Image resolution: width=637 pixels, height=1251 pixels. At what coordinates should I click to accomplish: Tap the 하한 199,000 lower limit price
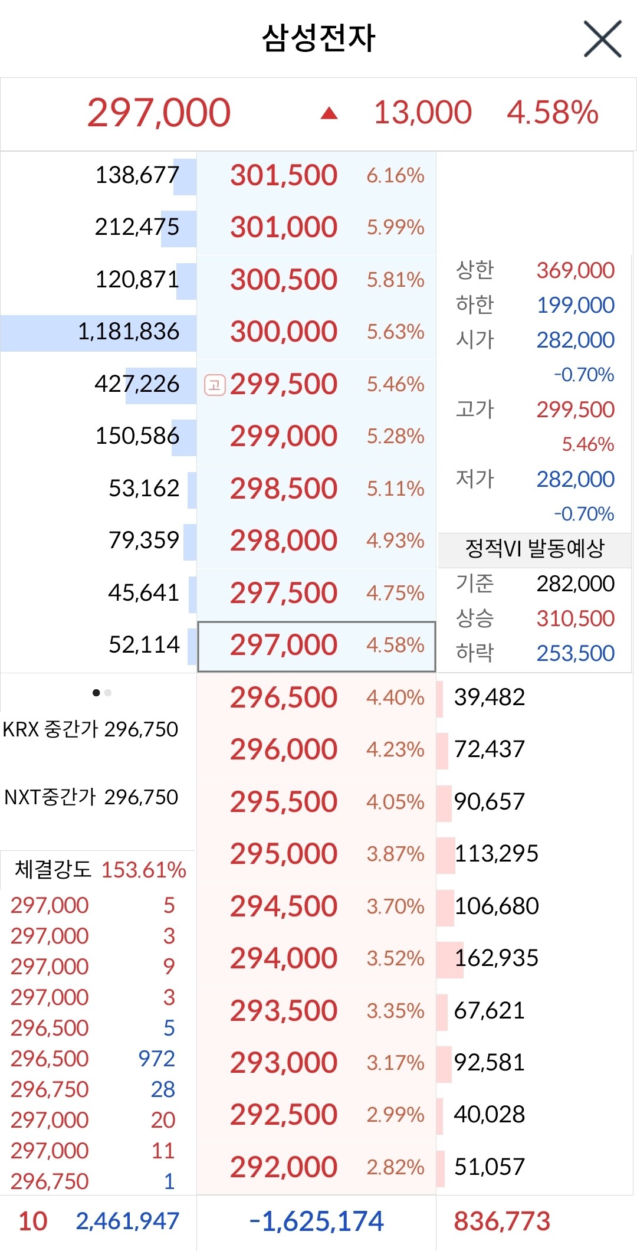point(534,305)
